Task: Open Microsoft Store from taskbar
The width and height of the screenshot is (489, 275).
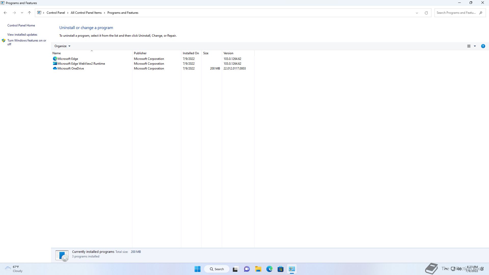Action: [x=281, y=269]
